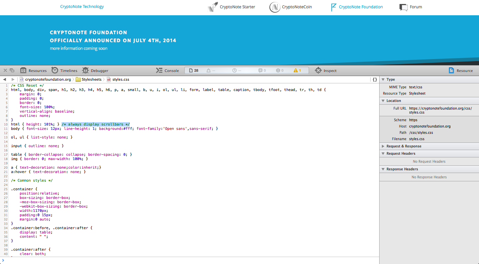Open the Console
The image size is (479, 264).
point(168,70)
